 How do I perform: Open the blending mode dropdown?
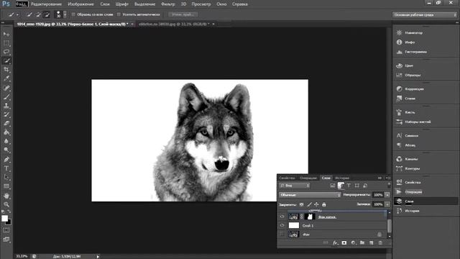310,195
